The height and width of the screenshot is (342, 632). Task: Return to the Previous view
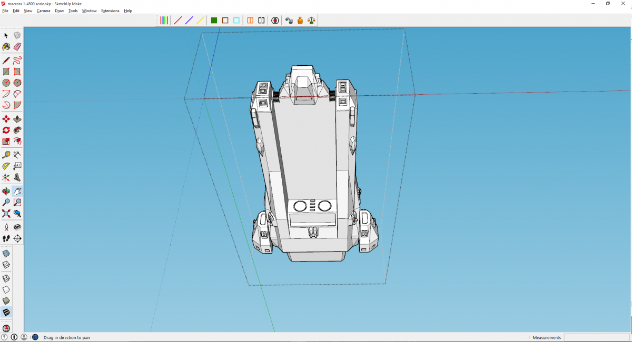pos(17,213)
